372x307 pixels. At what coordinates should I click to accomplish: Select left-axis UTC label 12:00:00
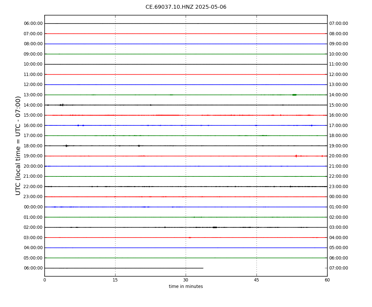pos(33,85)
